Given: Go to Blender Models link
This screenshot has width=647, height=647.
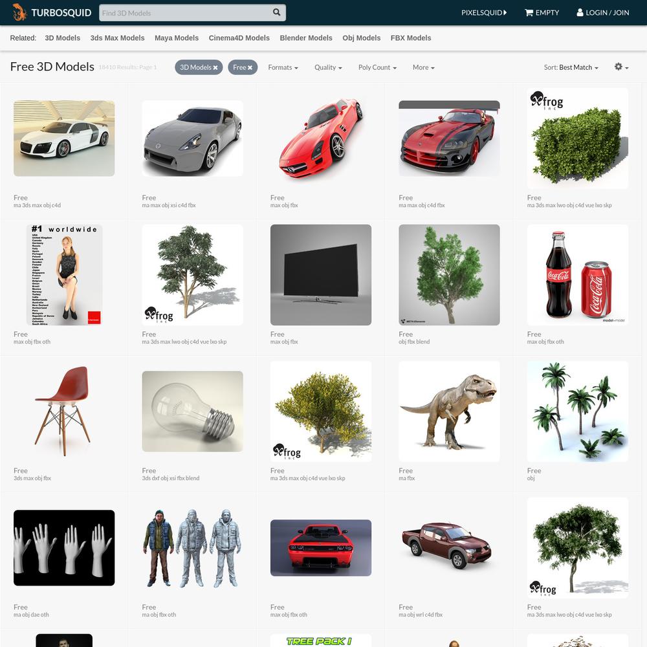Looking at the screenshot, I should (x=306, y=38).
